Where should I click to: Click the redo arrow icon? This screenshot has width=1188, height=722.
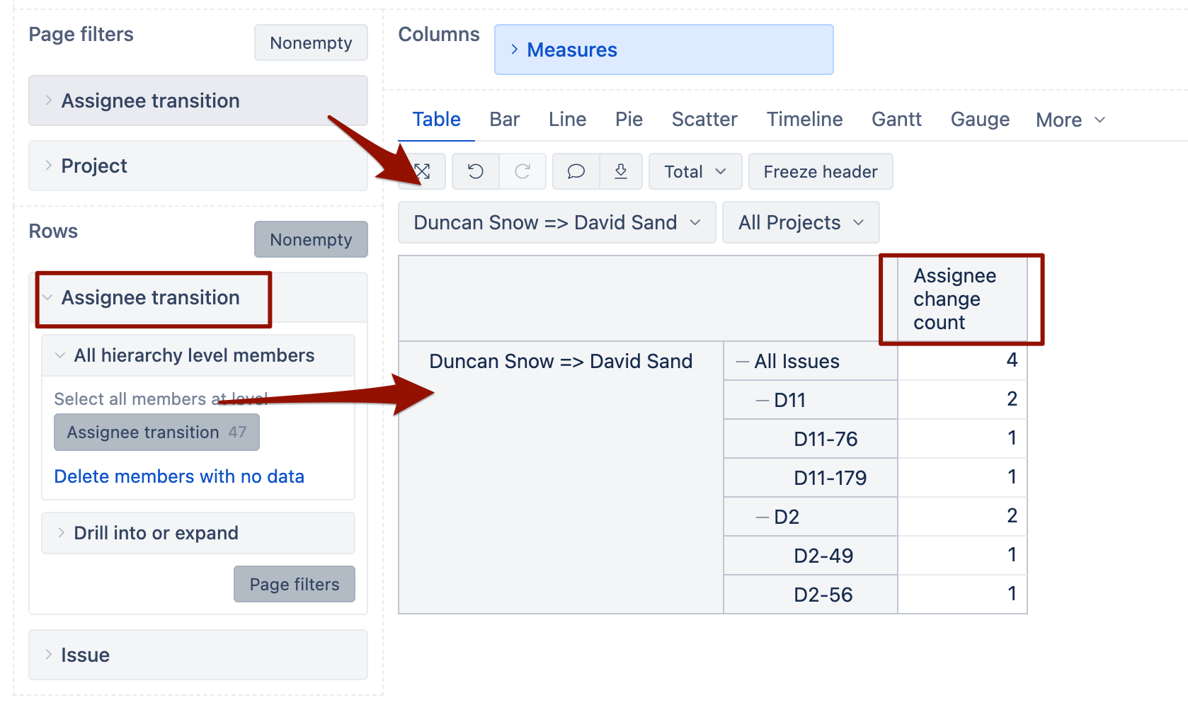tap(522, 171)
